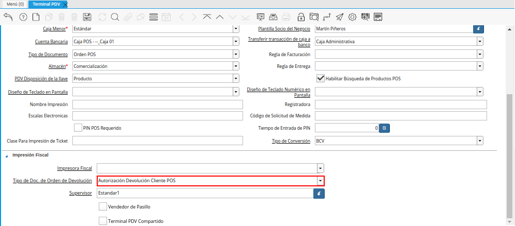The height and width of the screenshot is (226, 515).
Task: Open the Caja Menor dropdown
Action: (x=236, y=28)
